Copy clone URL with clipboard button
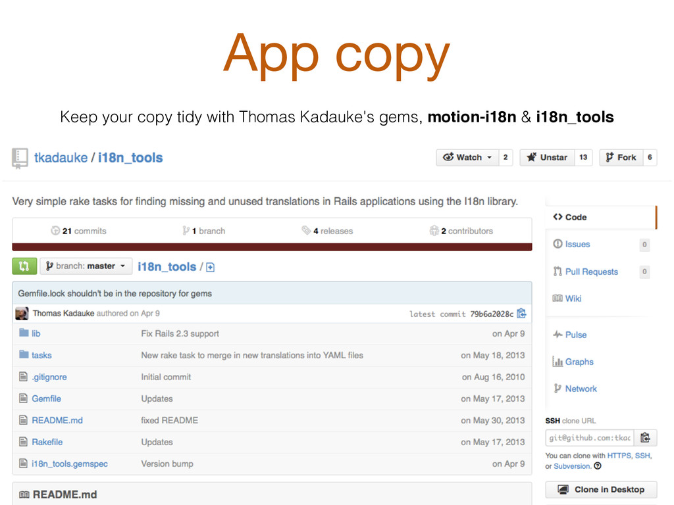 point(645,437)
